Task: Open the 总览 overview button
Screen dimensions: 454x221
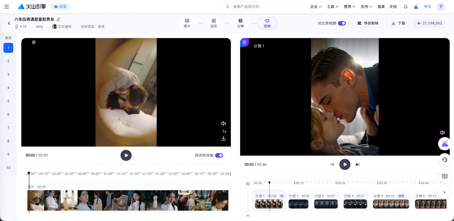Action: coord(60,7)
